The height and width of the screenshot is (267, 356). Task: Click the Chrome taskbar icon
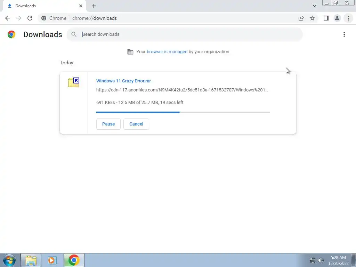click(74, 260)
